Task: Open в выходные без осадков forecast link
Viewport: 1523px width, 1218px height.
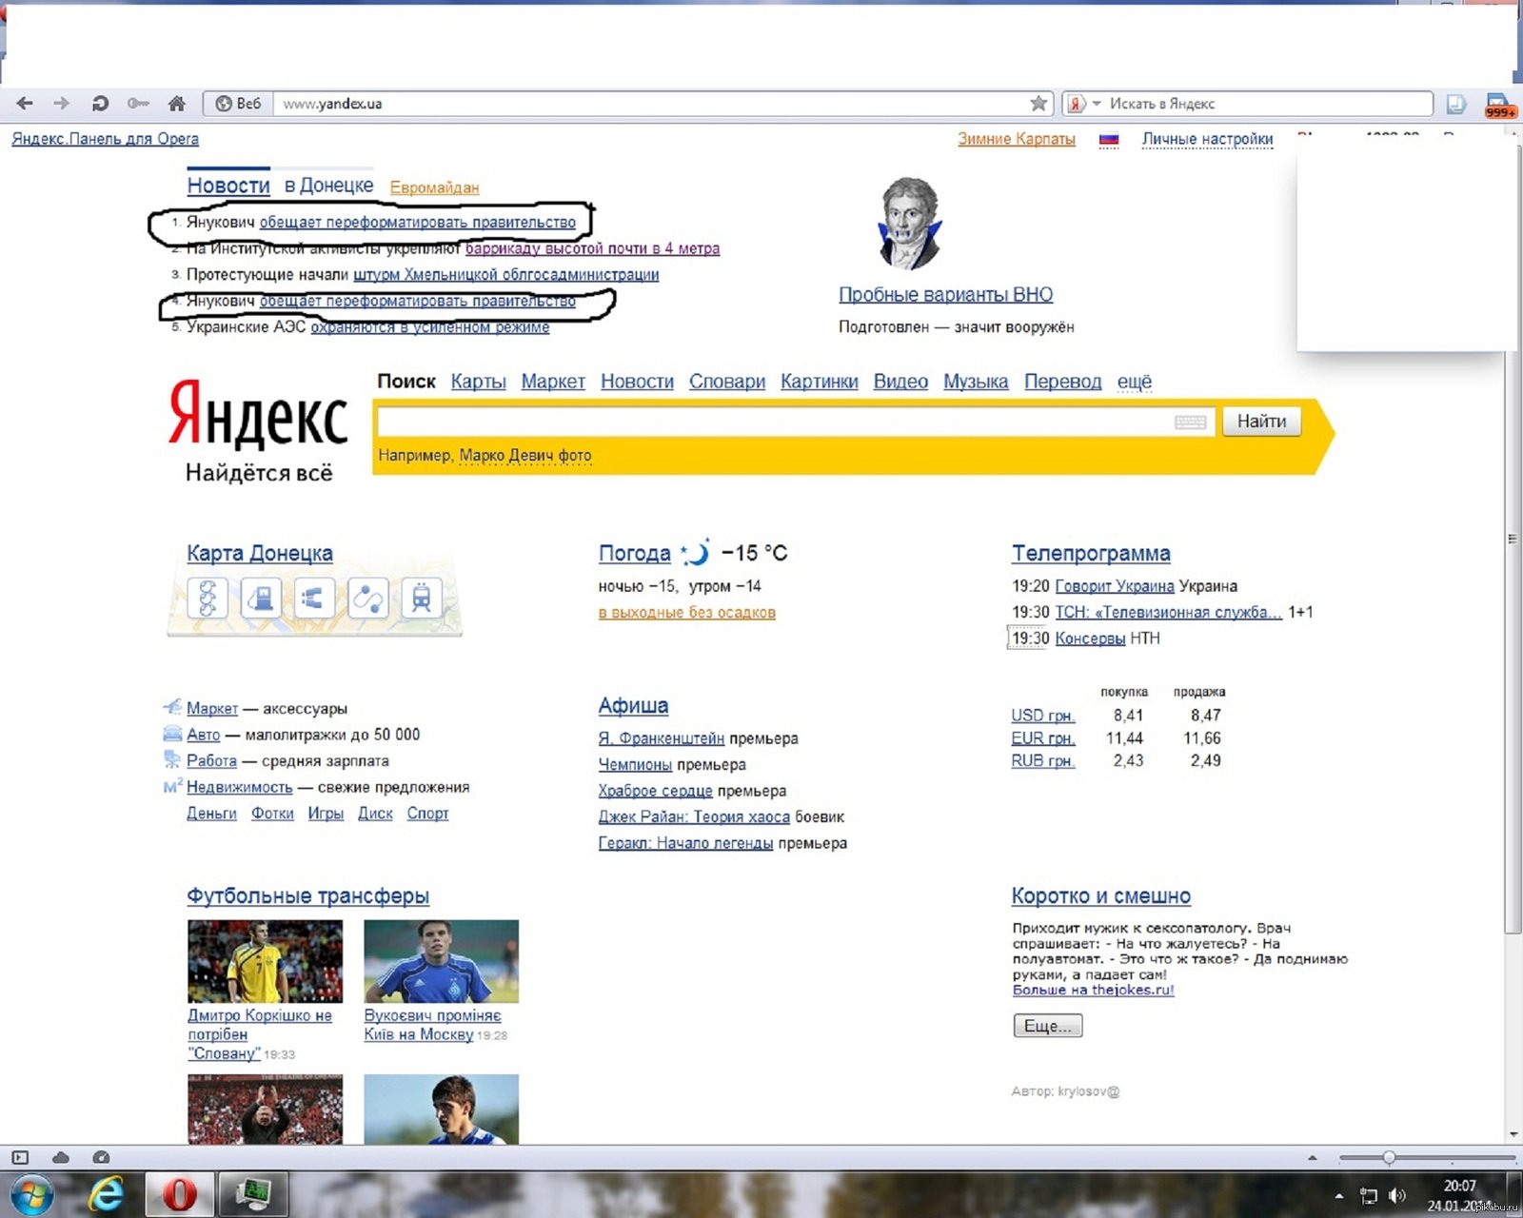Action: coord(686,613)
